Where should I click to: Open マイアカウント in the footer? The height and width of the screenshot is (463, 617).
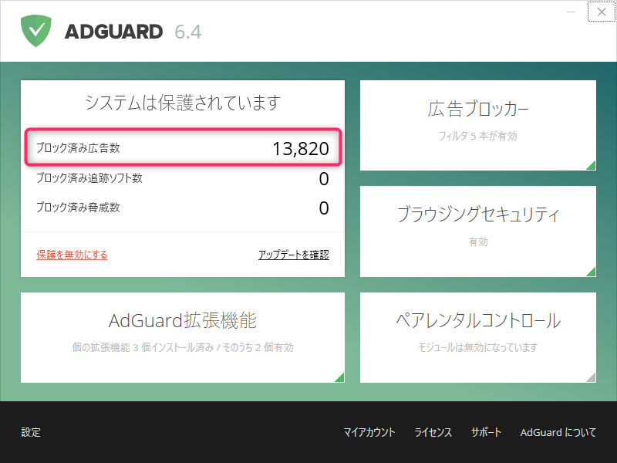point(369,432)
